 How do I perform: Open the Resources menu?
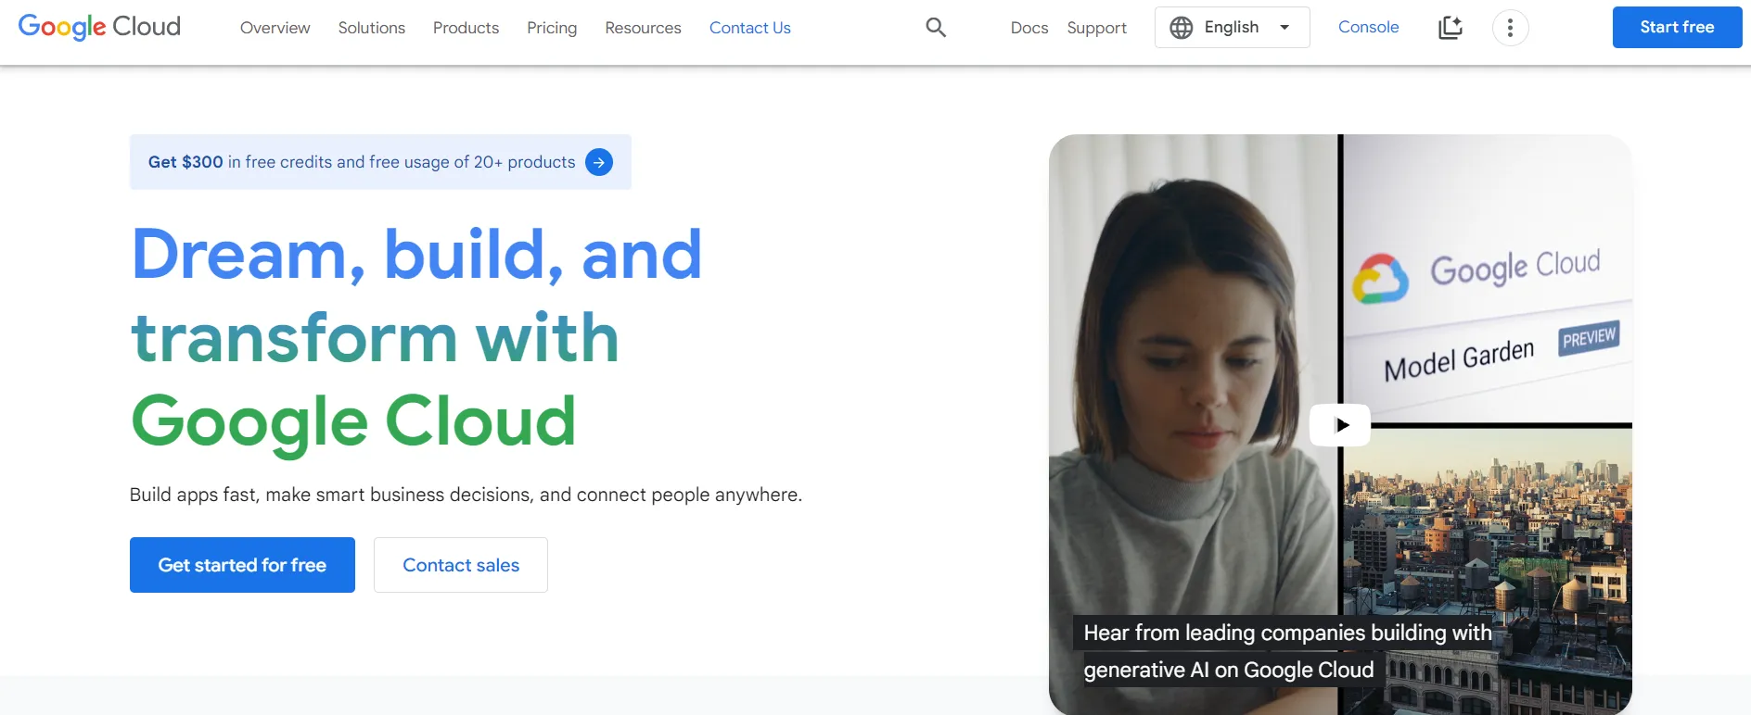click(643, 28)
